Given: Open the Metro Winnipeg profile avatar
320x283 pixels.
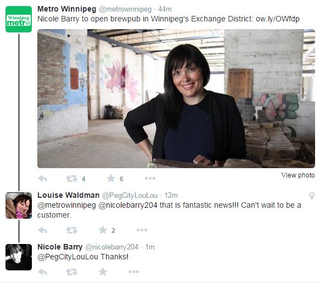Looking at the screenshot, I should 19,19.
